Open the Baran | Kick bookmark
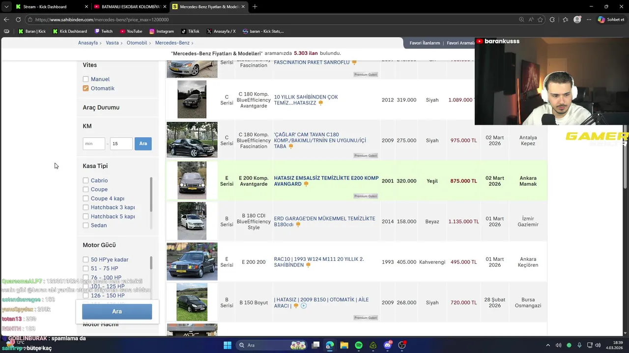 pyautogui.click(x=32, y=31)
